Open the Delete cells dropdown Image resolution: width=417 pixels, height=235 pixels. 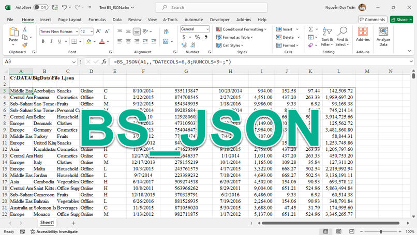pos(299,37)
